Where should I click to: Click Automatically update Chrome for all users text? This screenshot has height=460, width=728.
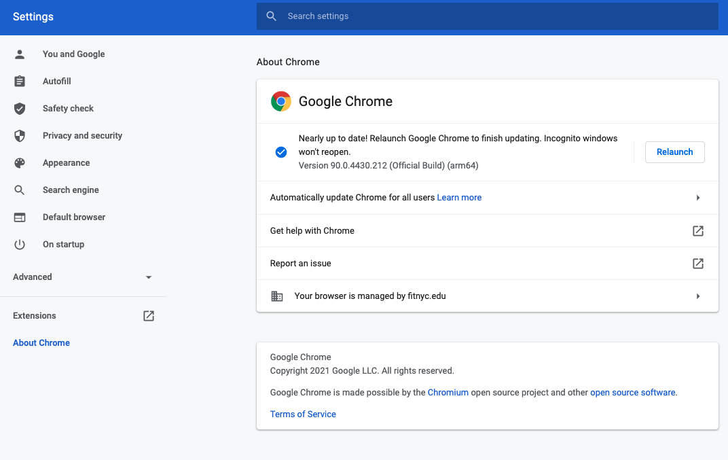pos(352,198)
